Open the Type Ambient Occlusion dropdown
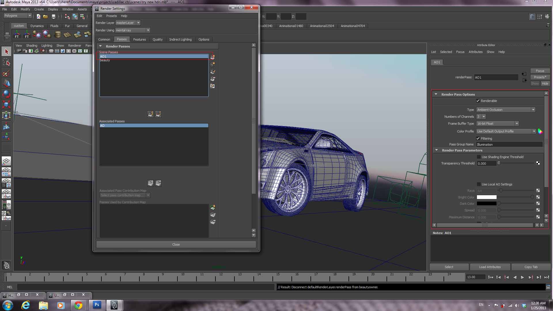This screenshot has width=553, height=311. tap(506, 110)
